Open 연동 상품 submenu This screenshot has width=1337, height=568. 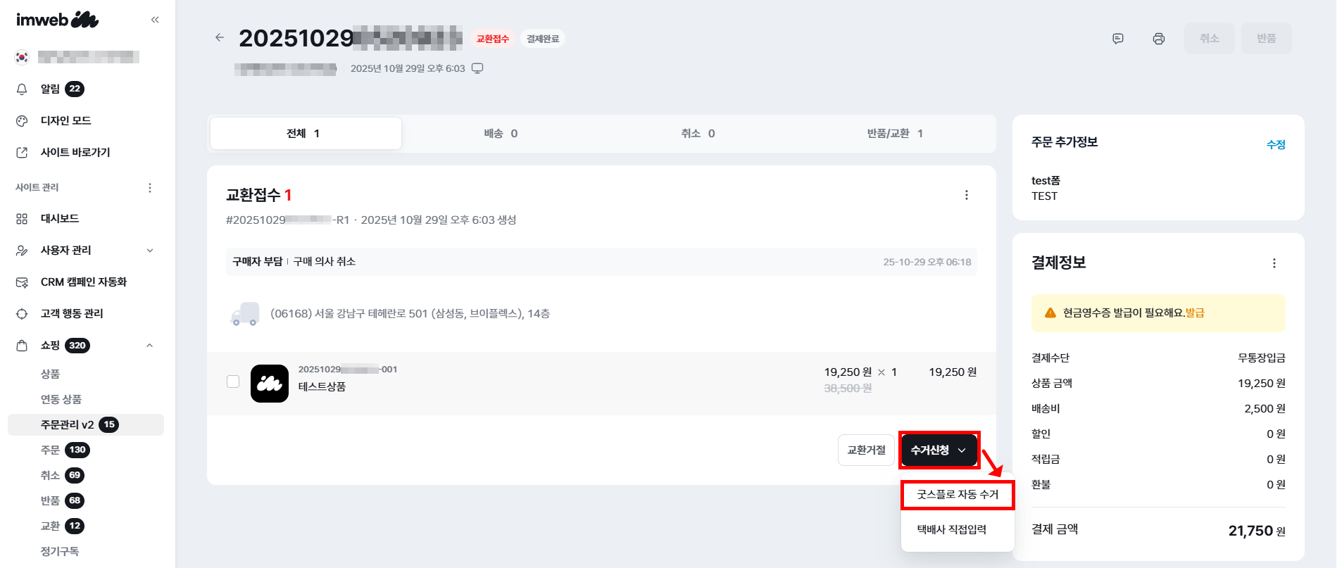pyautogui.click(x=61, y=399)
